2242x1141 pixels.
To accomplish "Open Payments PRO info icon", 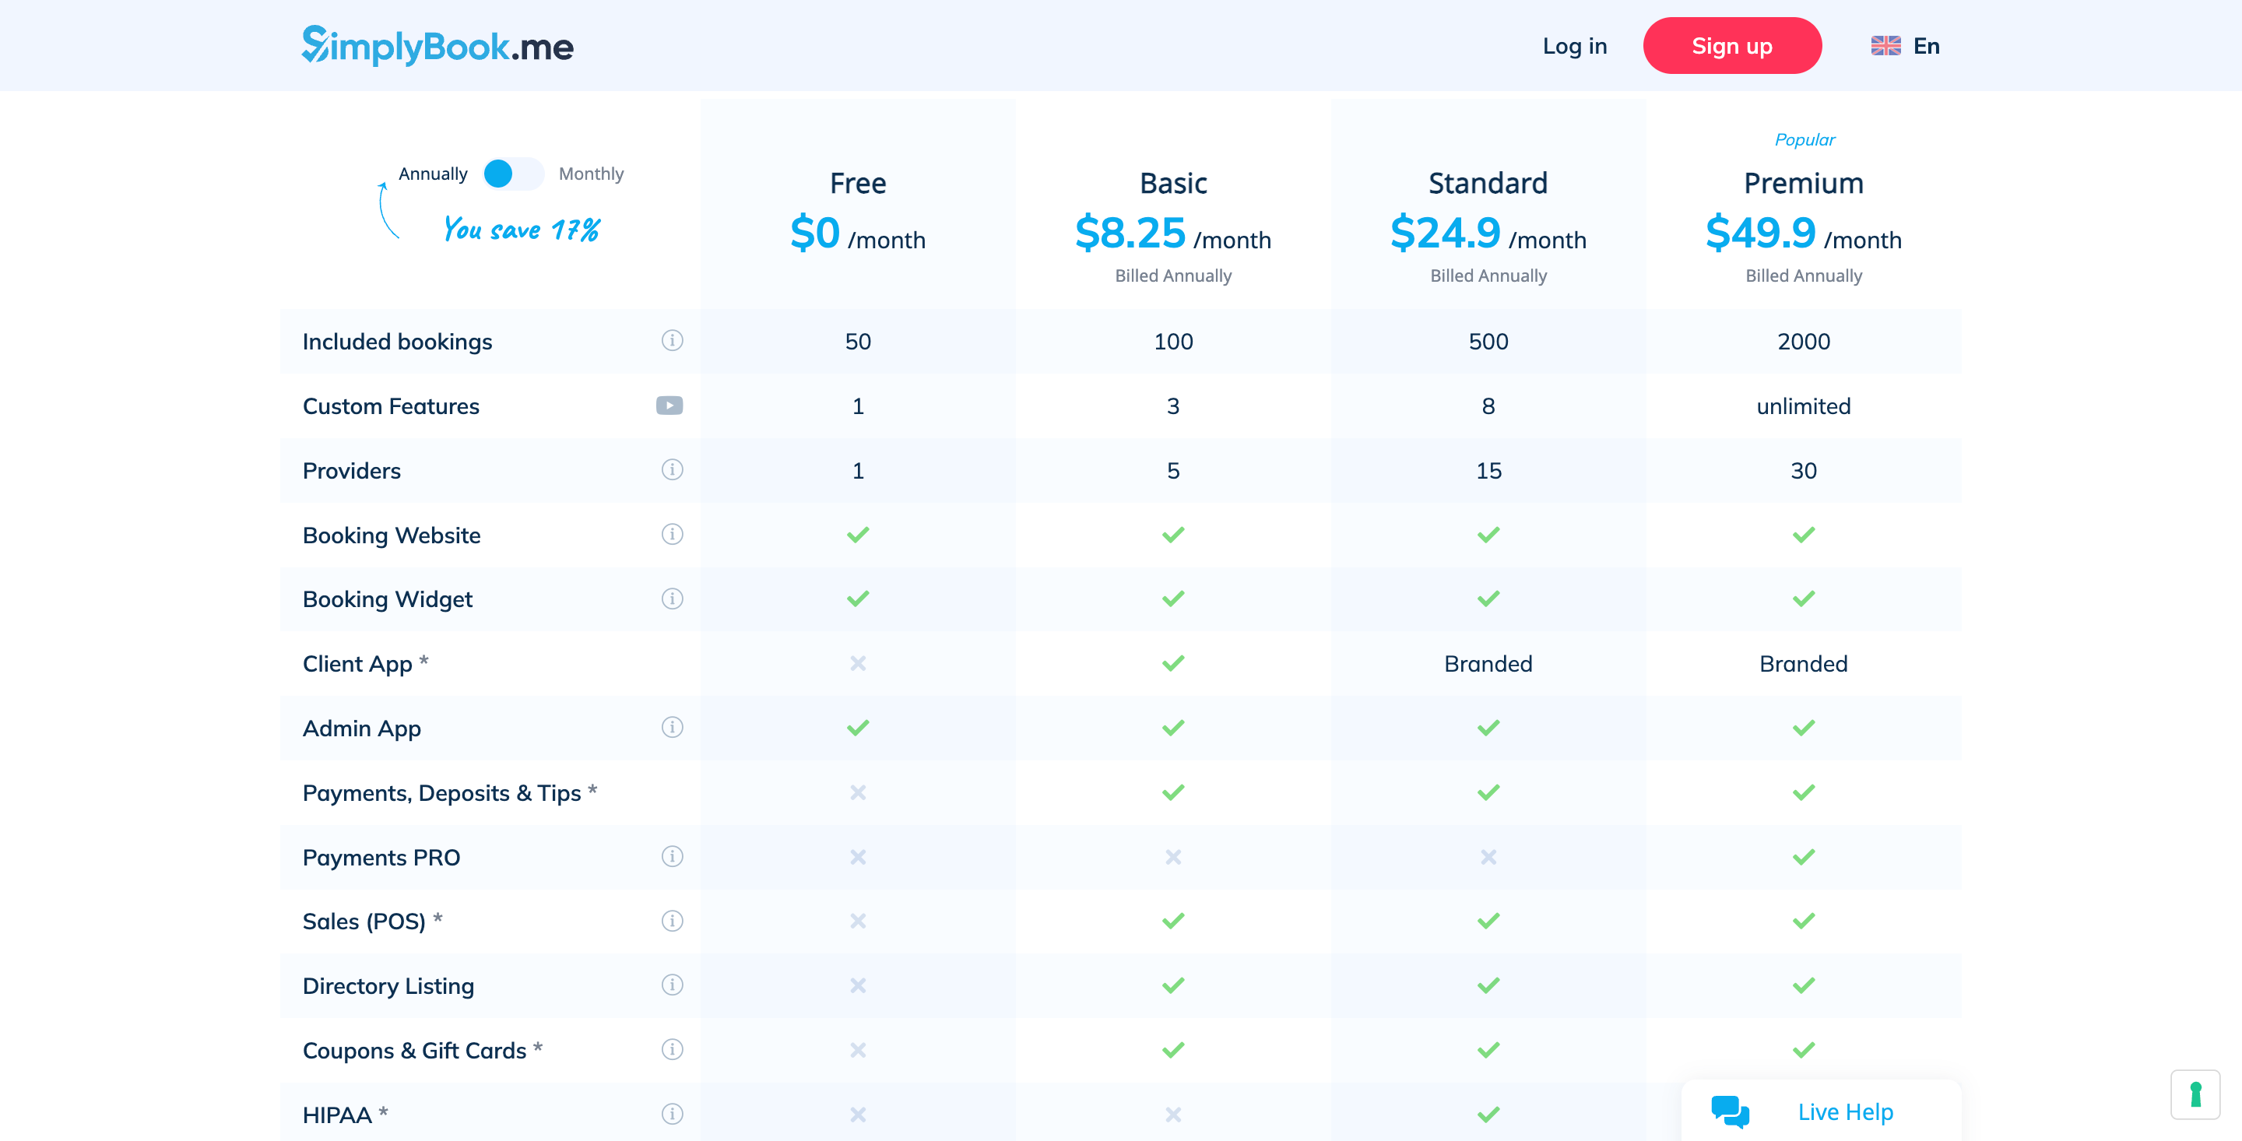I will [672, 856].
